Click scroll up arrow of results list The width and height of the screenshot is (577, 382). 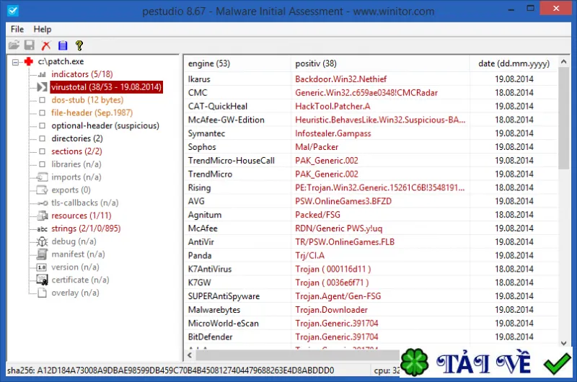(x=563, y=62)
